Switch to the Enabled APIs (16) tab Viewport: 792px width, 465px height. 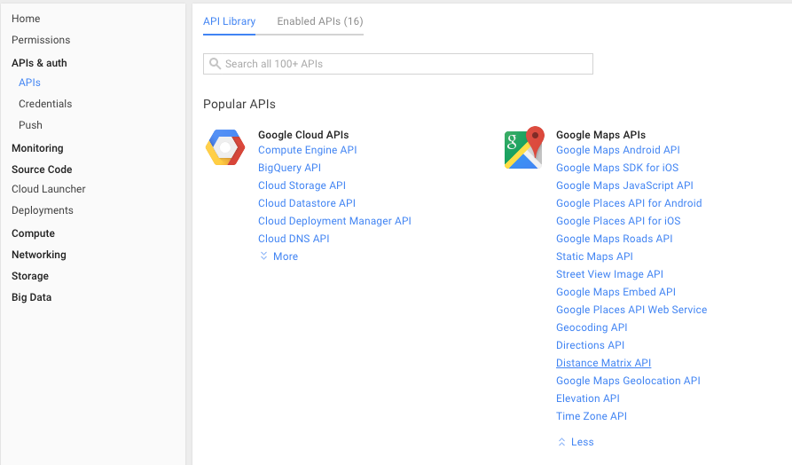(x=320, y=21)
